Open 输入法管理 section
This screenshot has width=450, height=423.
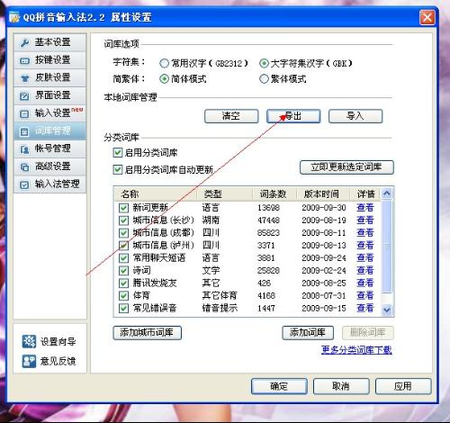point(50,184)
